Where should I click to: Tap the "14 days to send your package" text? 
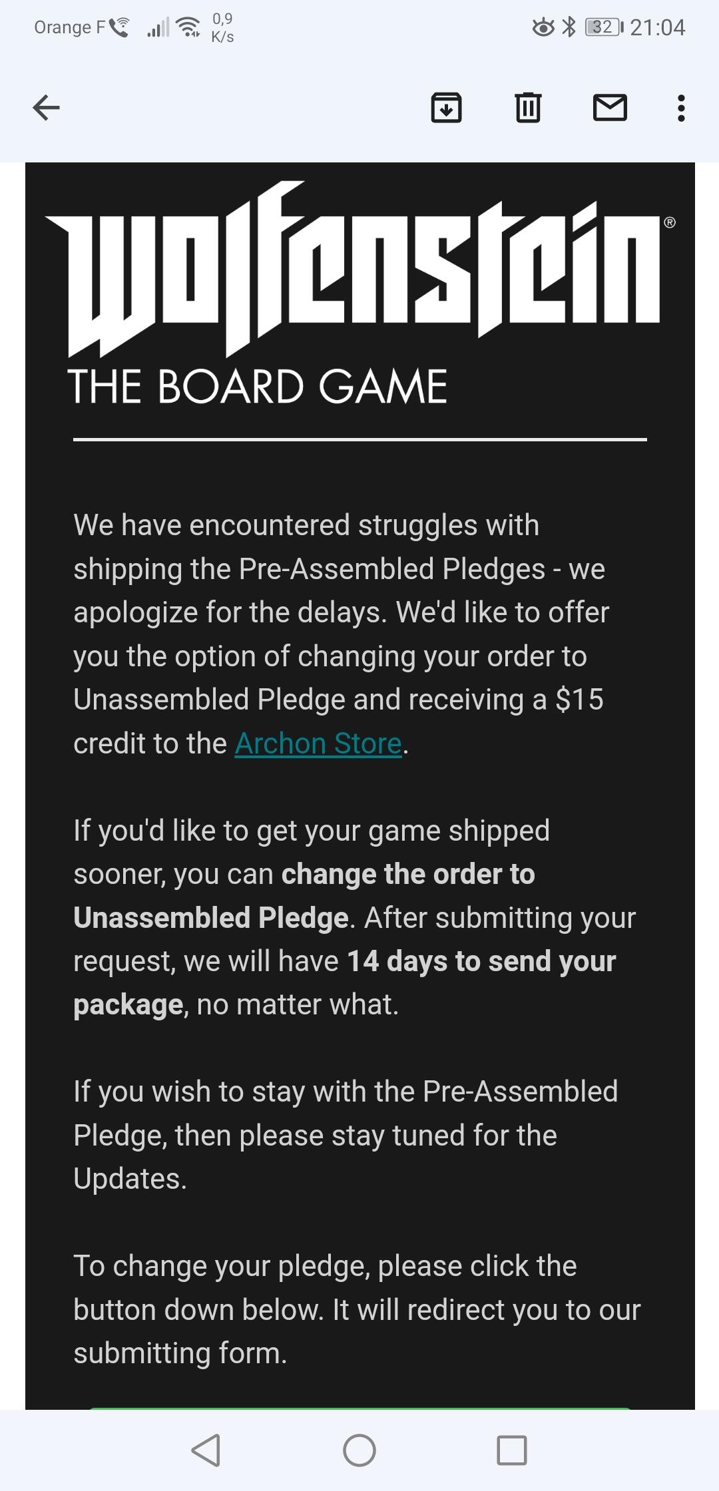click(x=345, y=982)
